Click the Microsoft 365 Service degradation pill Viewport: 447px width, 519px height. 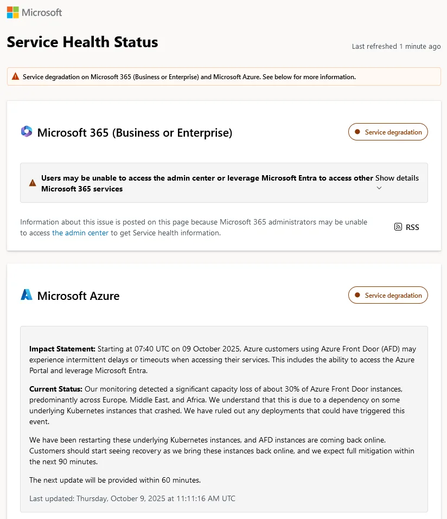point(388,131)
